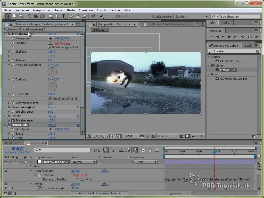Toggle the expression enable switch for Position

(x=77, y=179)
